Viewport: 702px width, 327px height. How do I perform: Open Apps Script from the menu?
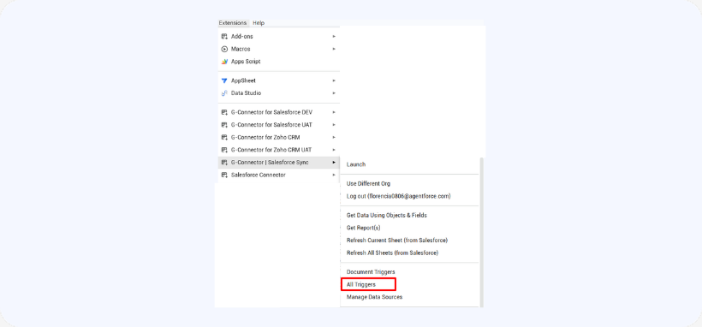tap(279, 62)
